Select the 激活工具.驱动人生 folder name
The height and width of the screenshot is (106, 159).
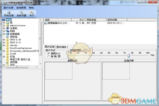[x=20, y=59]
